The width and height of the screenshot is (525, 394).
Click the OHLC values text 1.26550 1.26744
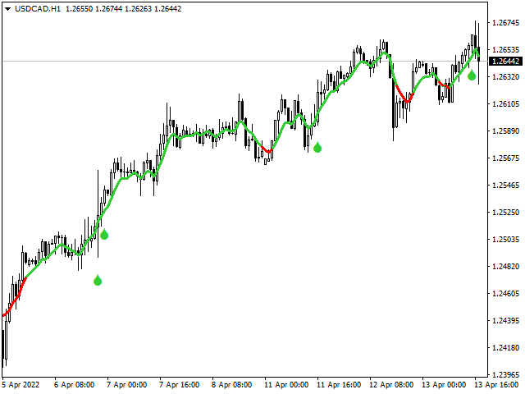pyautogui.click(x=94, y=9)
